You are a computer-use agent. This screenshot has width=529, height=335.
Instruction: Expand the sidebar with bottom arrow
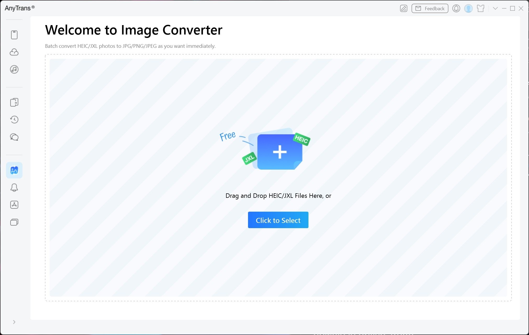coord(14,322)
